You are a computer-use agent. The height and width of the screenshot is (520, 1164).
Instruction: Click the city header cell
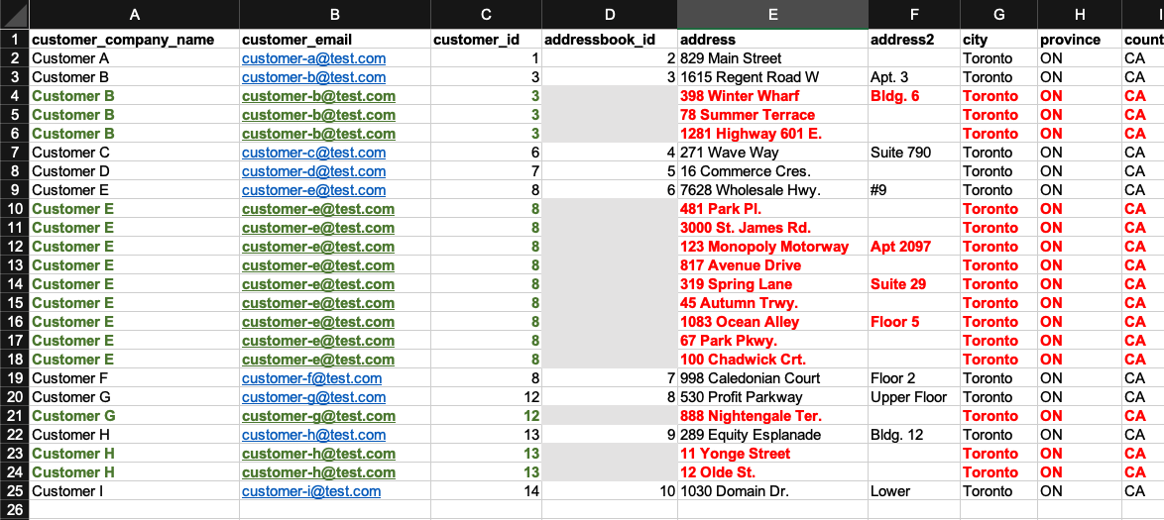pyautogui.click(x=999, y=40)
